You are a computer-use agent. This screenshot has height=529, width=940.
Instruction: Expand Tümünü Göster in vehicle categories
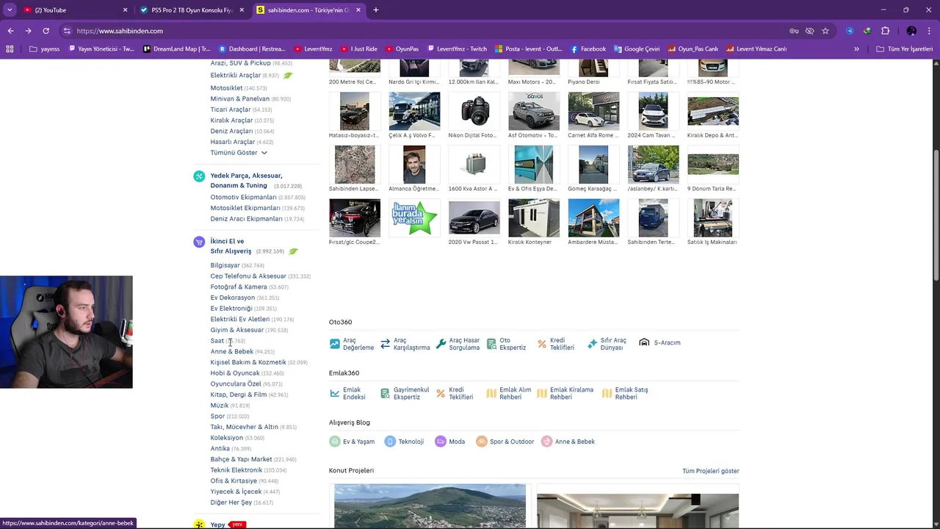coord(239,153)
